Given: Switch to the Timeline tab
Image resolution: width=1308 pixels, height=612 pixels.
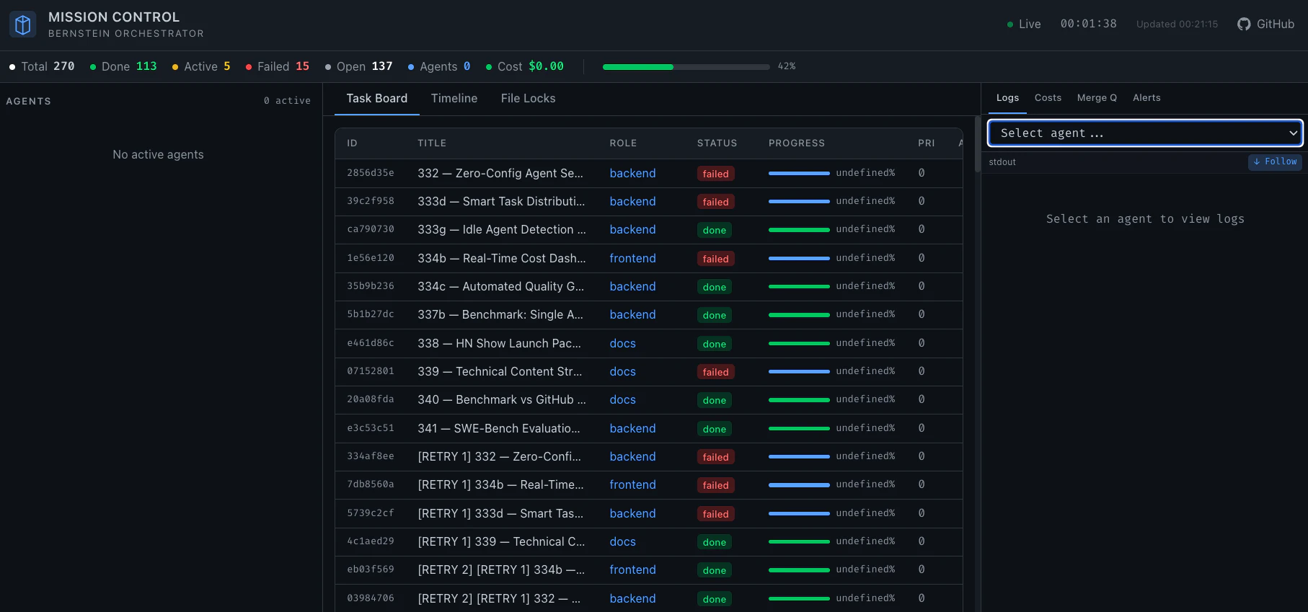Looking at the screenshot, I should (454, 98).
